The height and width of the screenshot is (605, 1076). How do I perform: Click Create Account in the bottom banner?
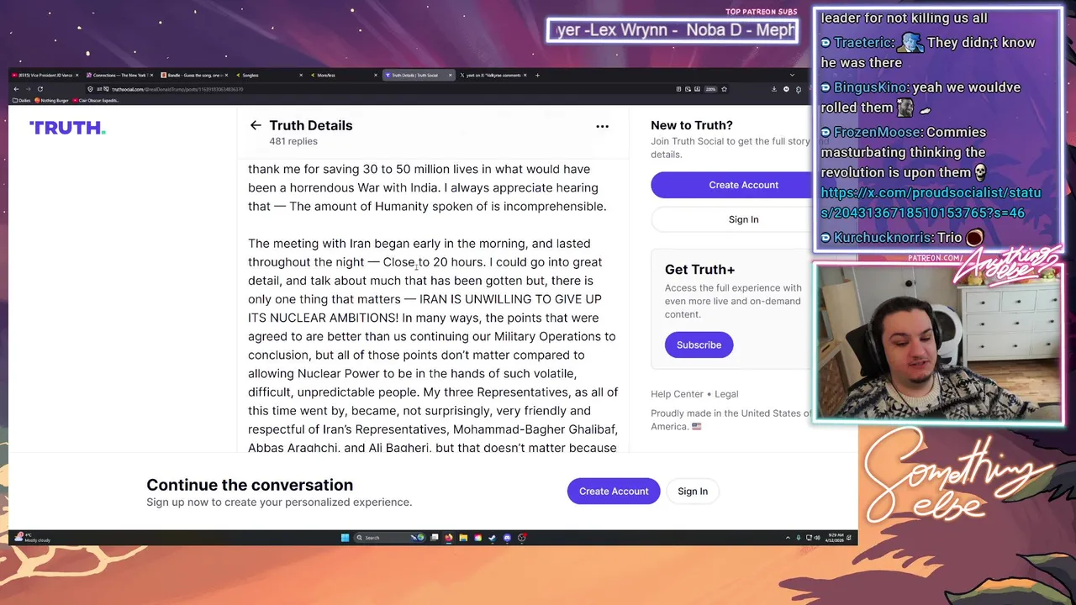click(x=614, y=491)
